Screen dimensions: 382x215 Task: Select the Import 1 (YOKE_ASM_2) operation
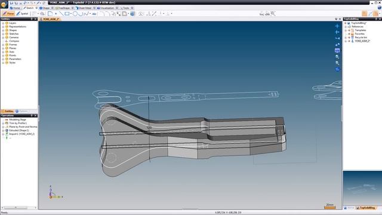click(21, 134)
